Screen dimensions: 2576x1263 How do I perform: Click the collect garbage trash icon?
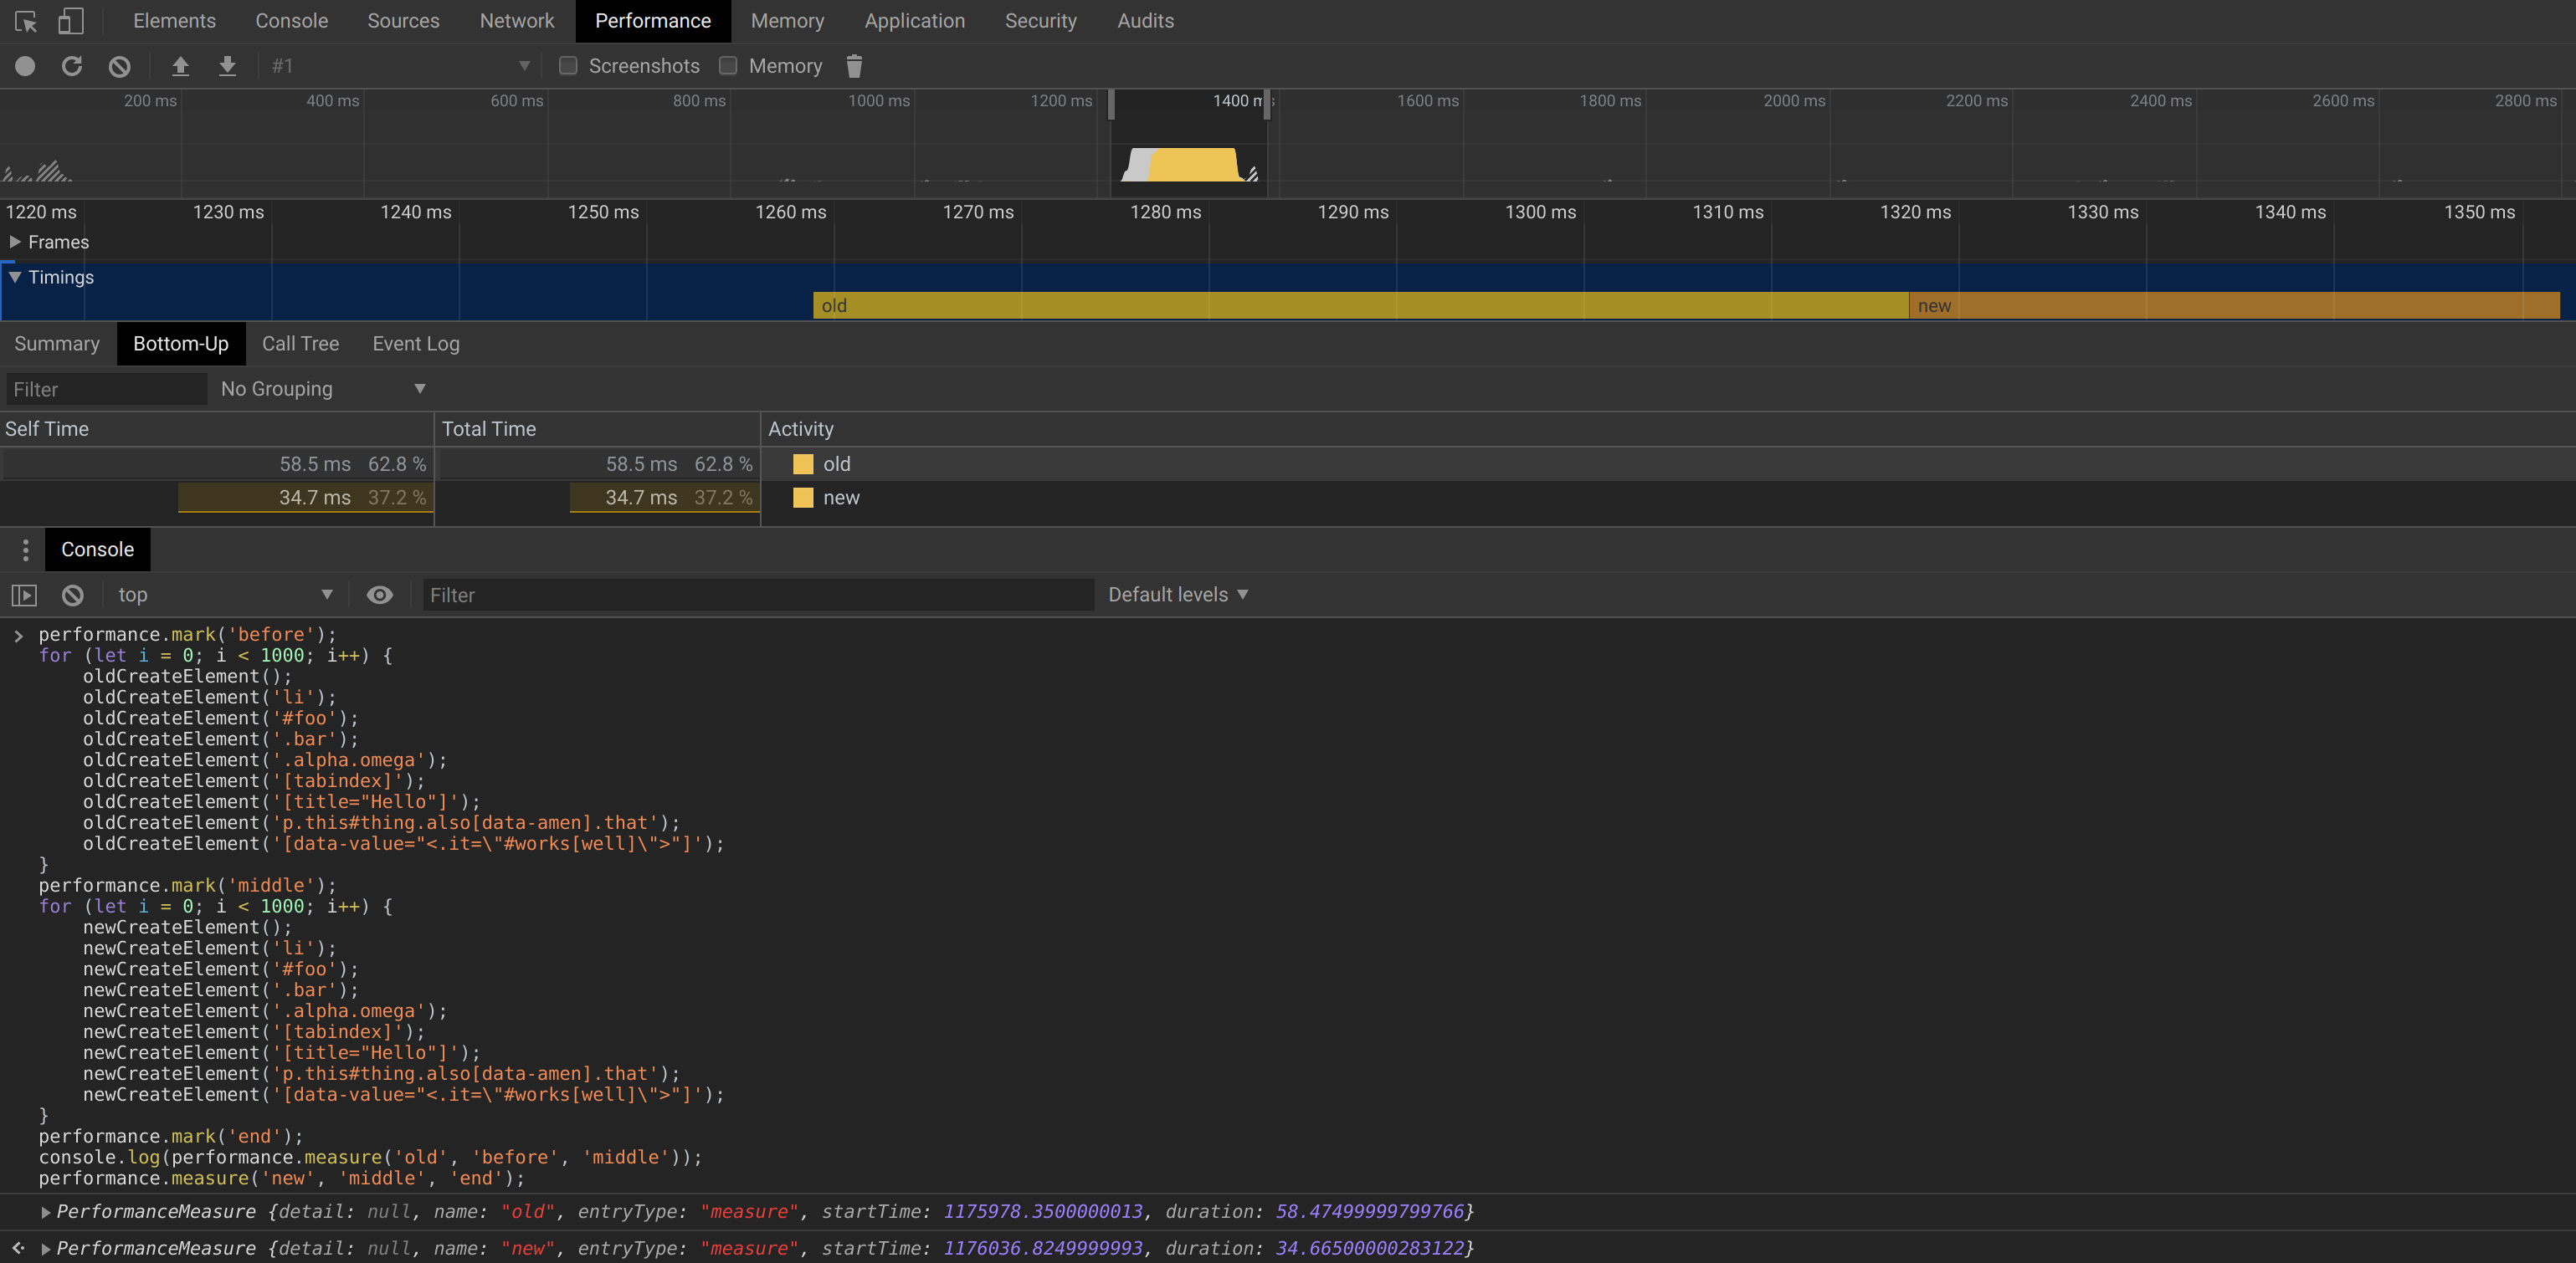click(x=854, y=66)
